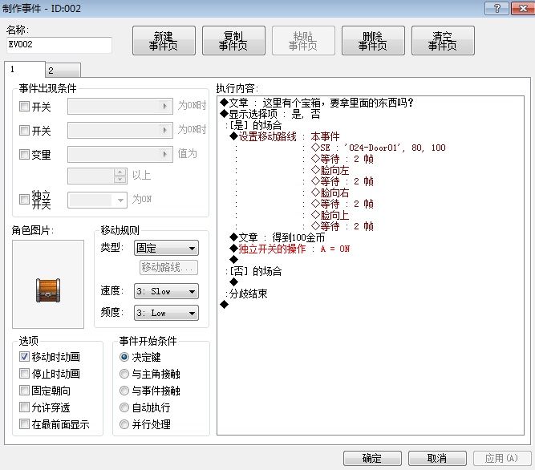Check the 固定朝向 option

pyautogui.click(x=24, y=390)
